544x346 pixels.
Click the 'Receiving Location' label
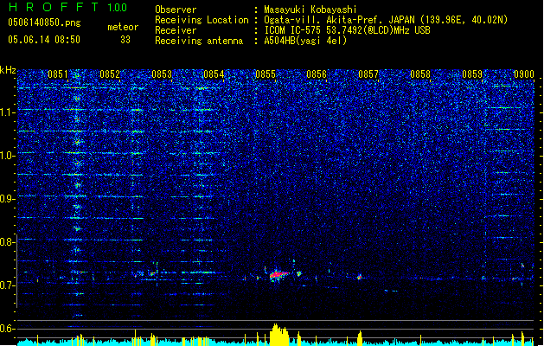(202, 20)
